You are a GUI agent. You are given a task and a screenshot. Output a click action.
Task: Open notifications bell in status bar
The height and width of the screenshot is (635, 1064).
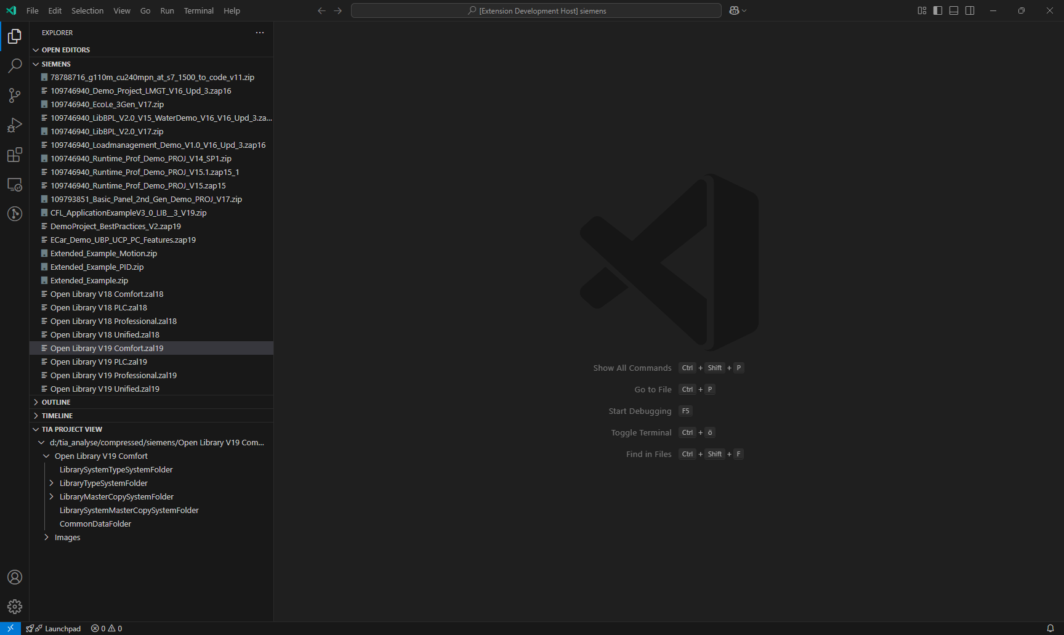pos(1050,628)
